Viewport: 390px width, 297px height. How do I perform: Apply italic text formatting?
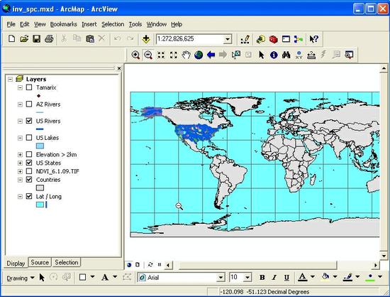coord(274,277)
